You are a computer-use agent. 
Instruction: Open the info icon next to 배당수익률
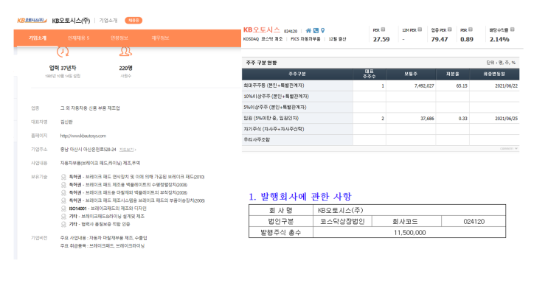(x=513, y=29)
